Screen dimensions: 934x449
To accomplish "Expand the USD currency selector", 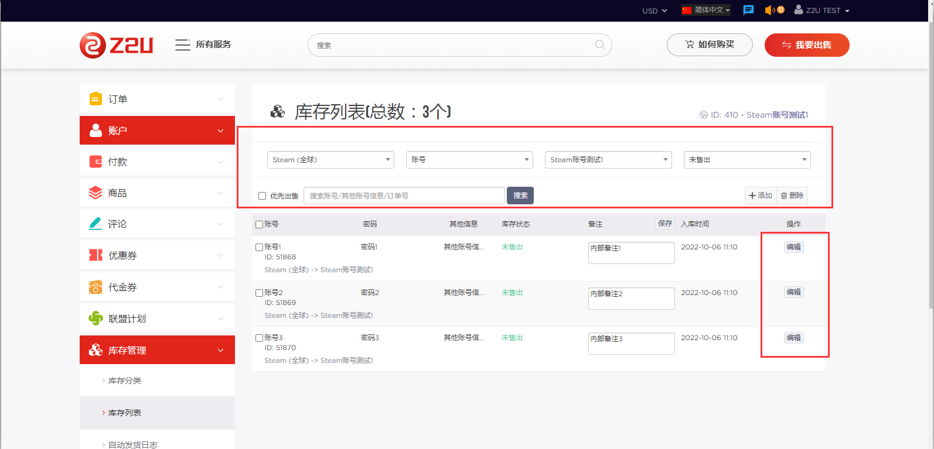I will pos(654,11).
